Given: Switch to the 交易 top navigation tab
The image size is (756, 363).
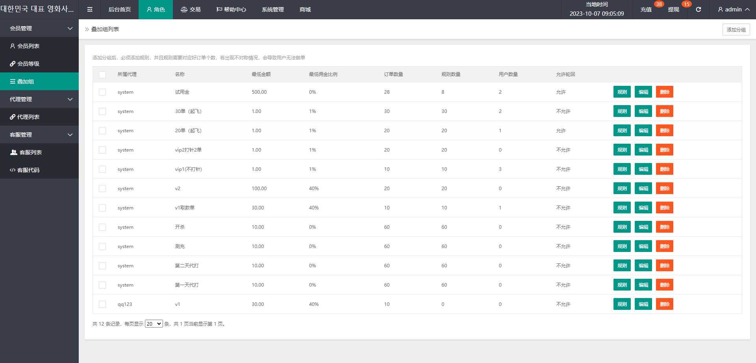Looking at the screenshot, I should coord(191,9).
